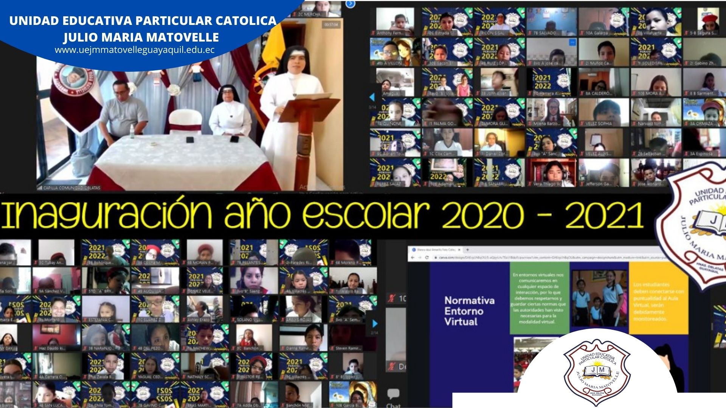Viewport: 726px width, 408px height.
Task: Click green 'En entornos virtuales' text block
Action: pos(539,298)
